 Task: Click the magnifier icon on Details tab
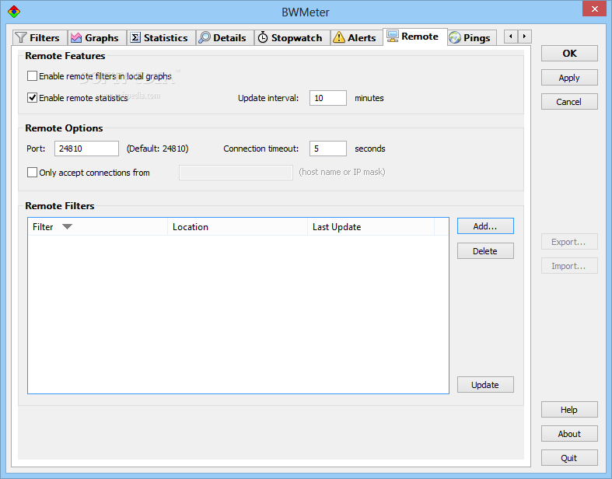point(205,37)
